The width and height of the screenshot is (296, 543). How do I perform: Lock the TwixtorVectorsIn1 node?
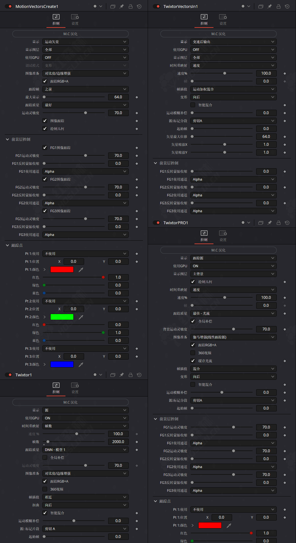click(x=278, y=6)
